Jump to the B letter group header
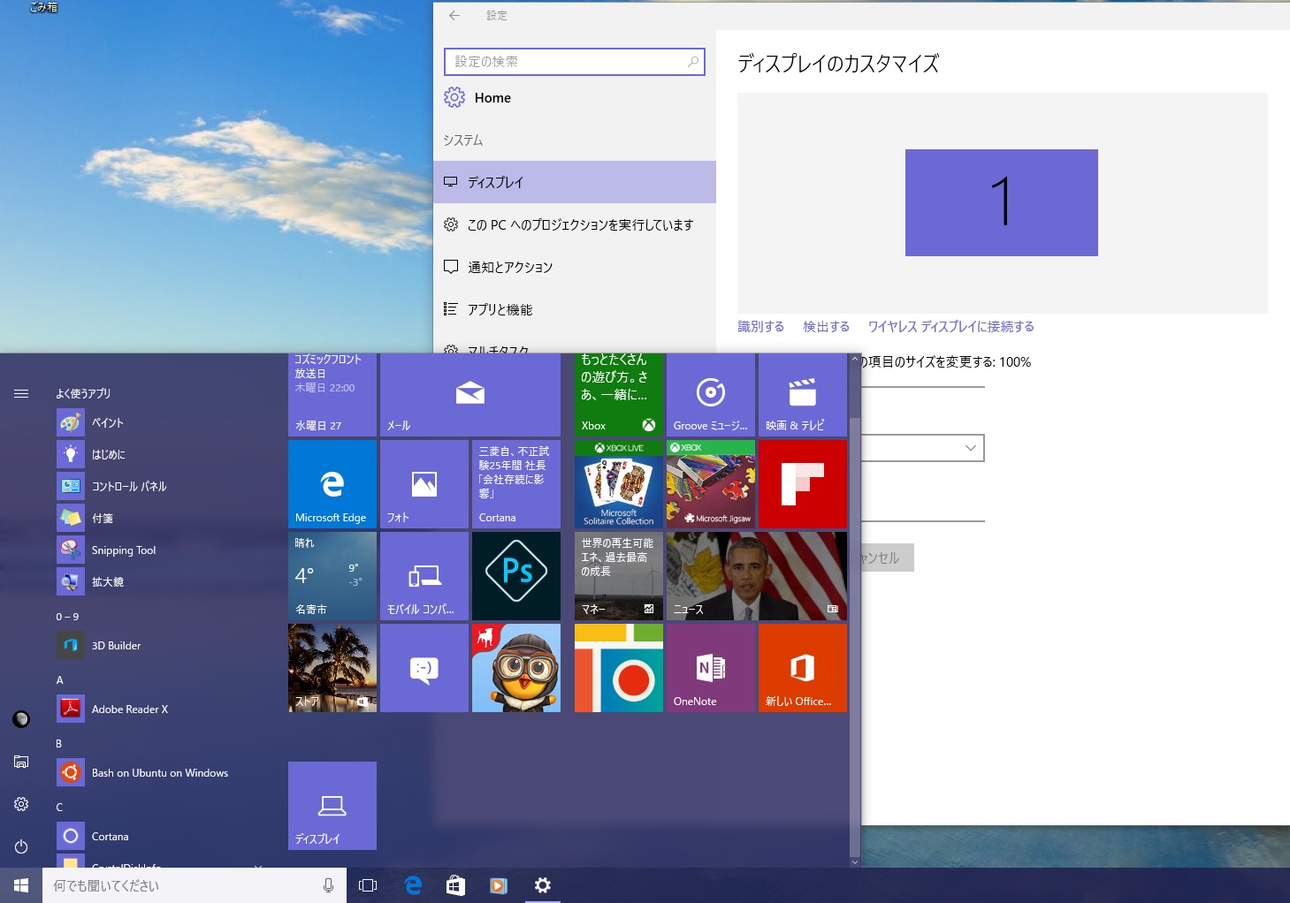Viewport: 1290px width, 903px height. (x=59, y=744)
